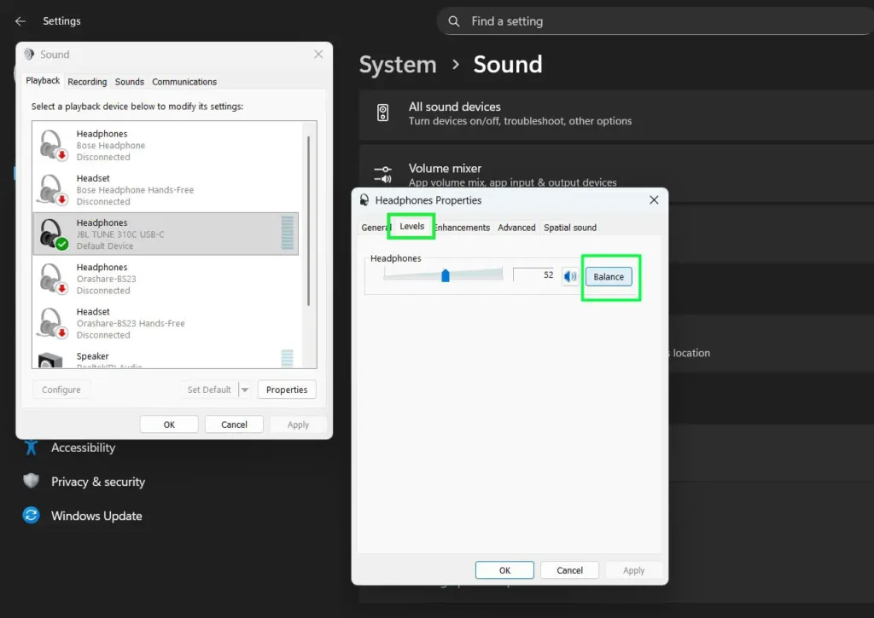Click the Balance button
This screenshot has height=618, width=874.
click(x=609, y=276)
